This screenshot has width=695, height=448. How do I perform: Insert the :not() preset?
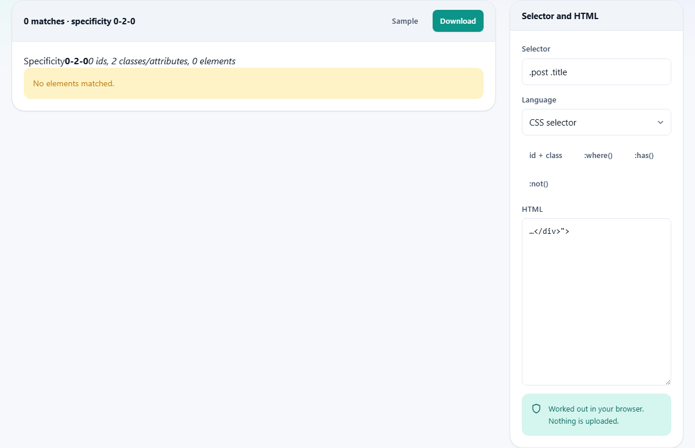[x=539, y=183]
